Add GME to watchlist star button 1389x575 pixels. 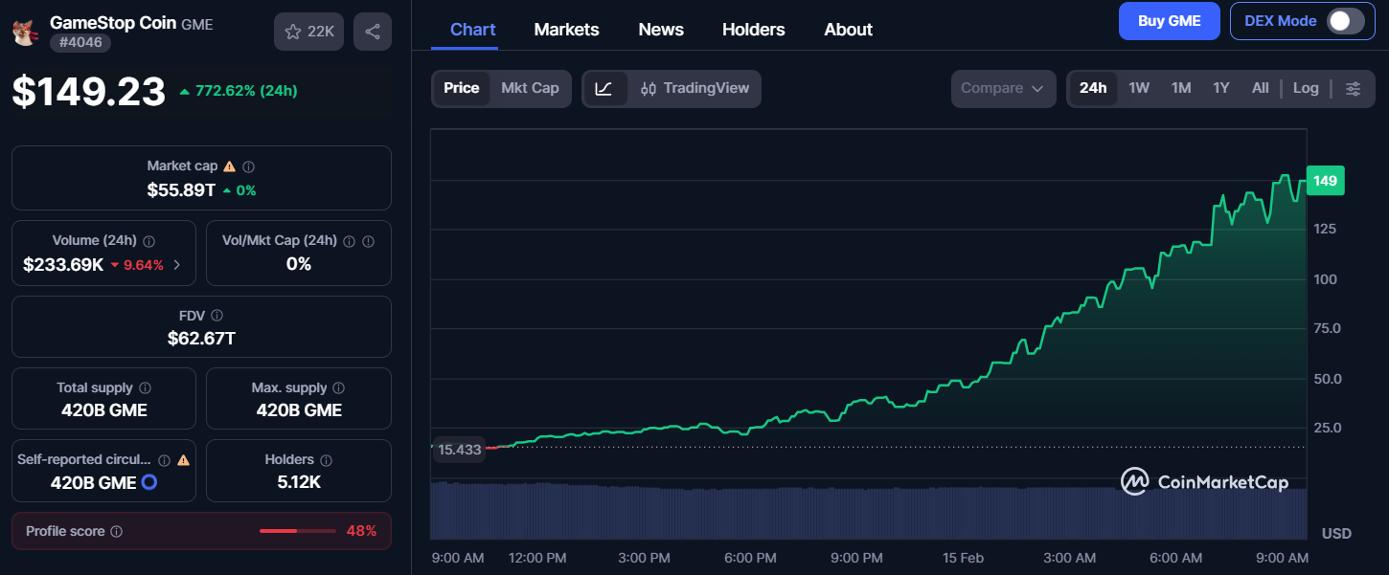[x=308, y=32]
